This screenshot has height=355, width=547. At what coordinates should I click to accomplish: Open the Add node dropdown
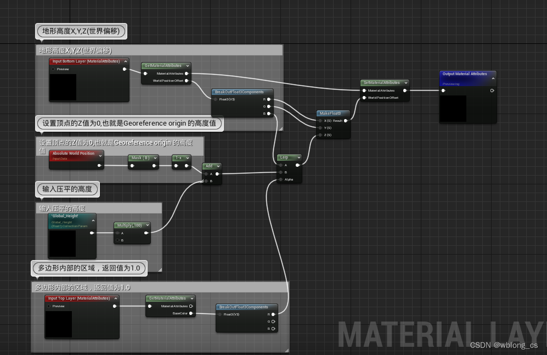pyautogui.click(x=218, y=166)
